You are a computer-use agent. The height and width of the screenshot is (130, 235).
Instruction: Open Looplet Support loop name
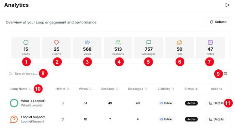(x=33, y=117)
